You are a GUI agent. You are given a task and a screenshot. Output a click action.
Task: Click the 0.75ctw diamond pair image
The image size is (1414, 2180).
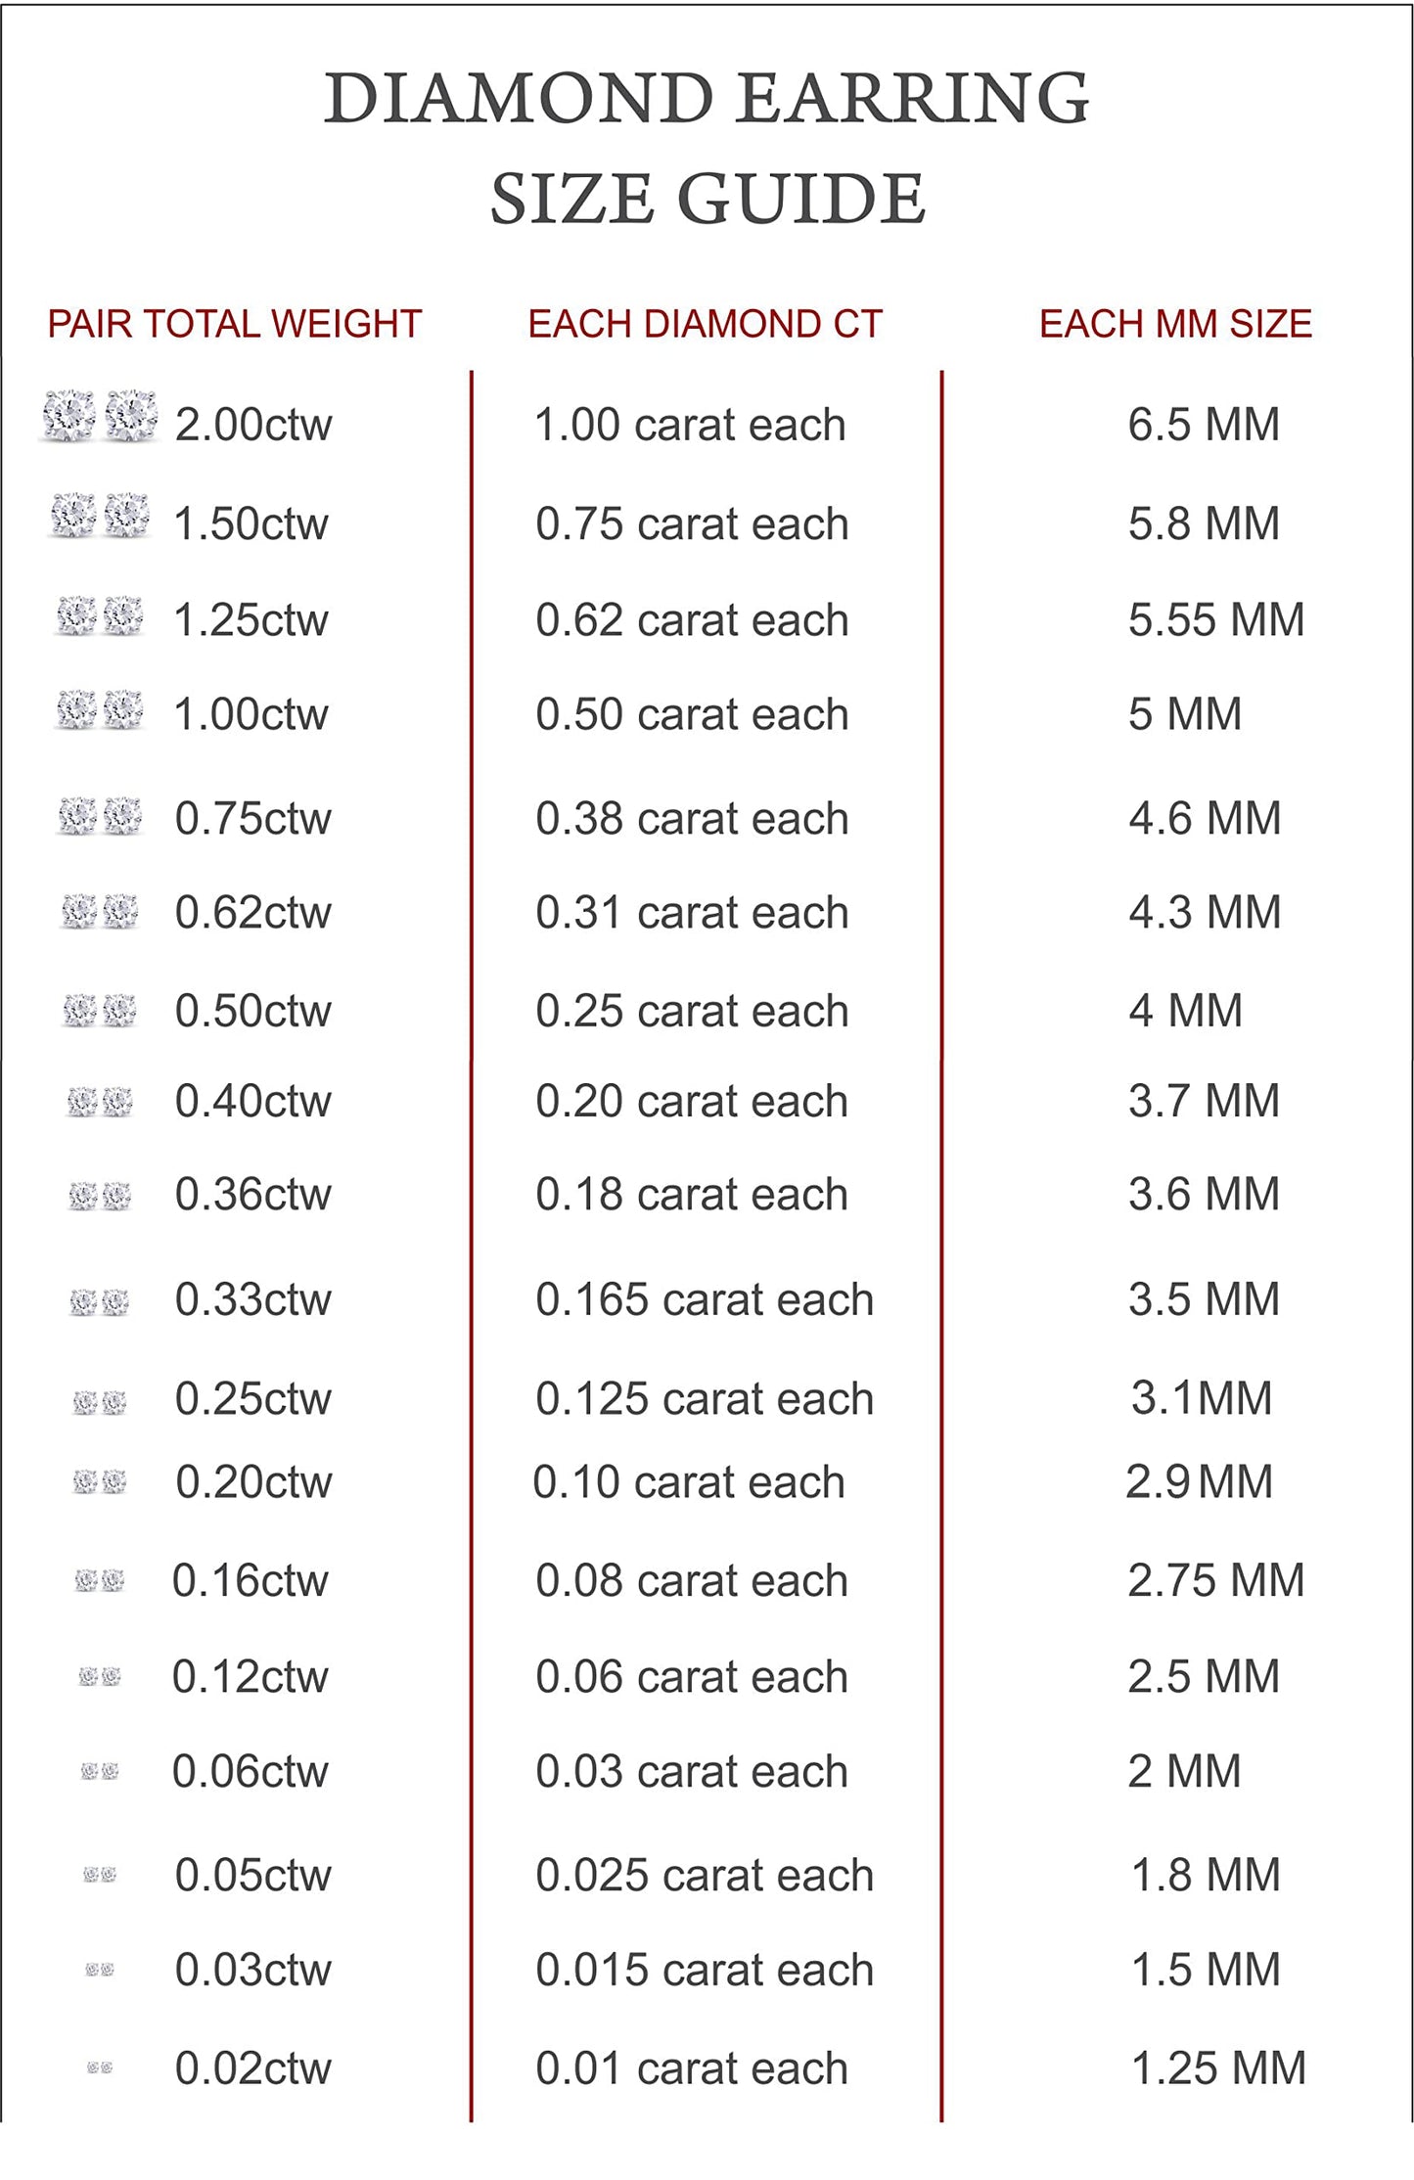(100, 816)
